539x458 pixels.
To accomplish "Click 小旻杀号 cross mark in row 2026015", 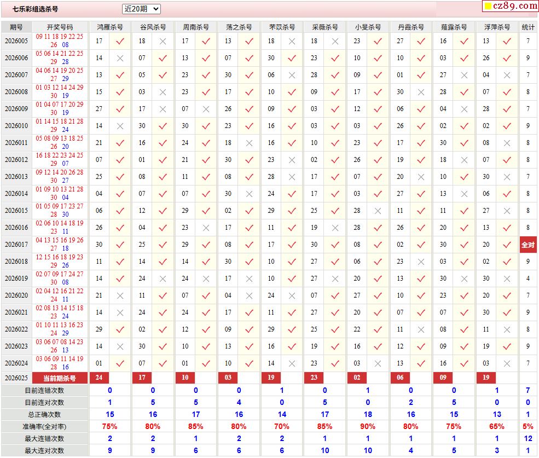I will pos(378,211).
